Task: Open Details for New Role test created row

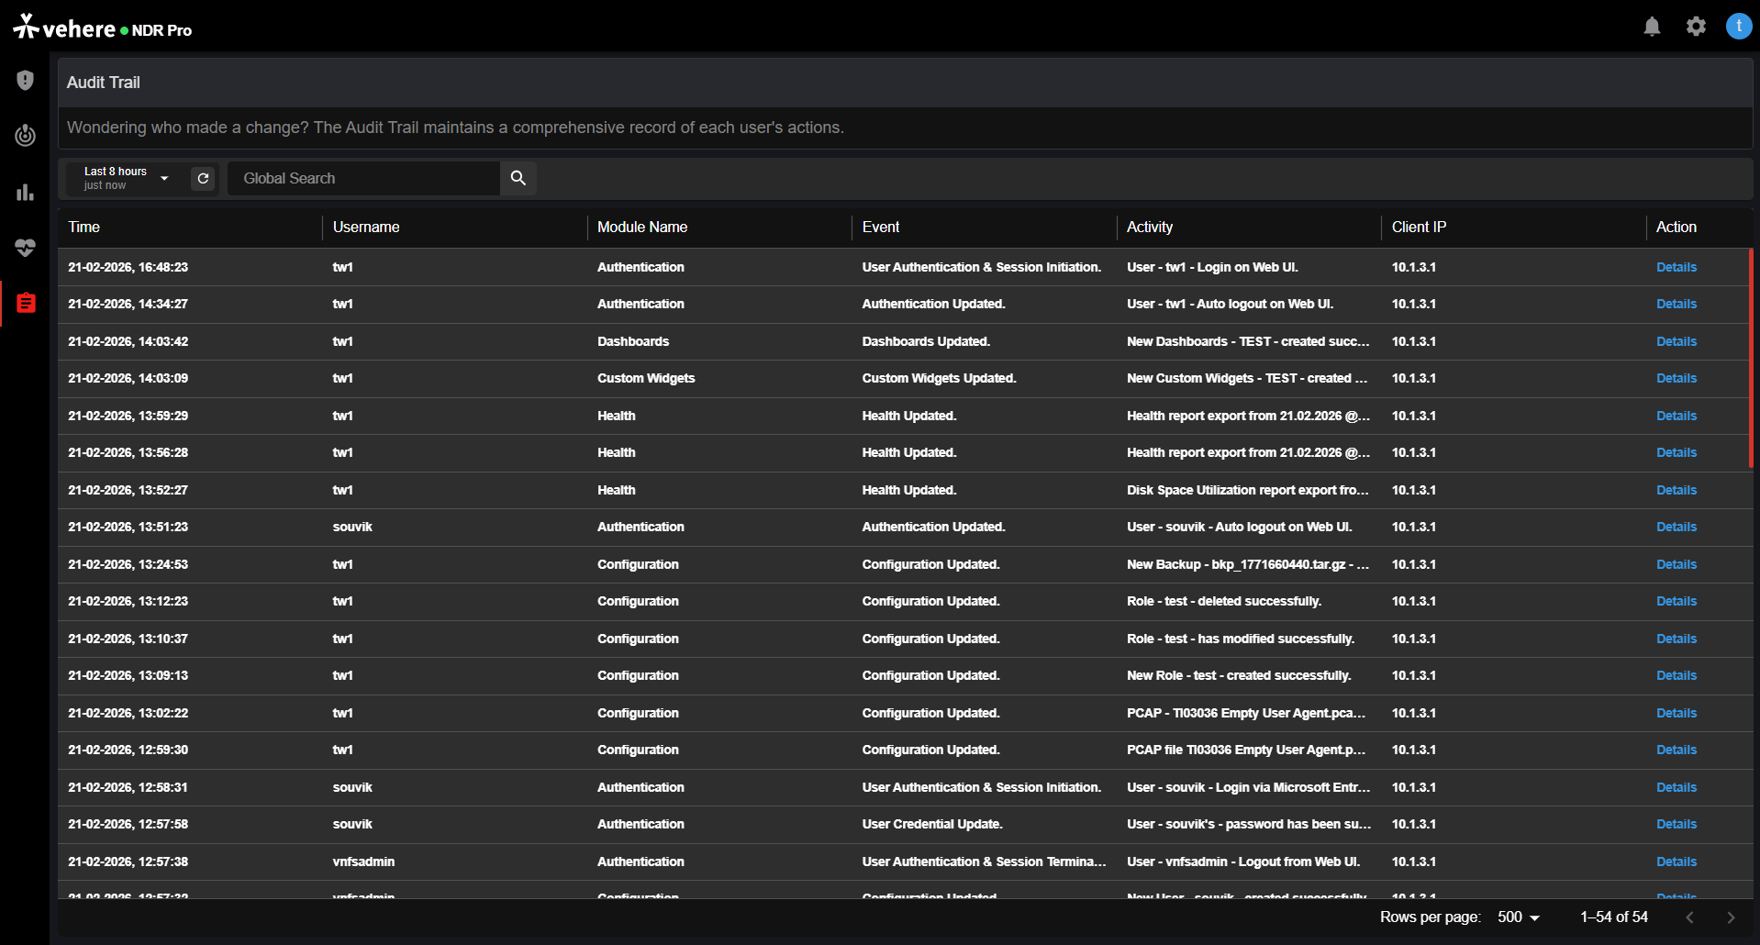Action: click(x=1676, y=675)
